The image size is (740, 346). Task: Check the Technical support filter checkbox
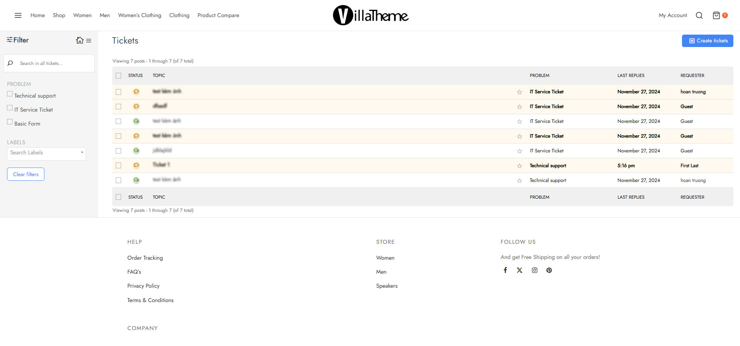10,94
